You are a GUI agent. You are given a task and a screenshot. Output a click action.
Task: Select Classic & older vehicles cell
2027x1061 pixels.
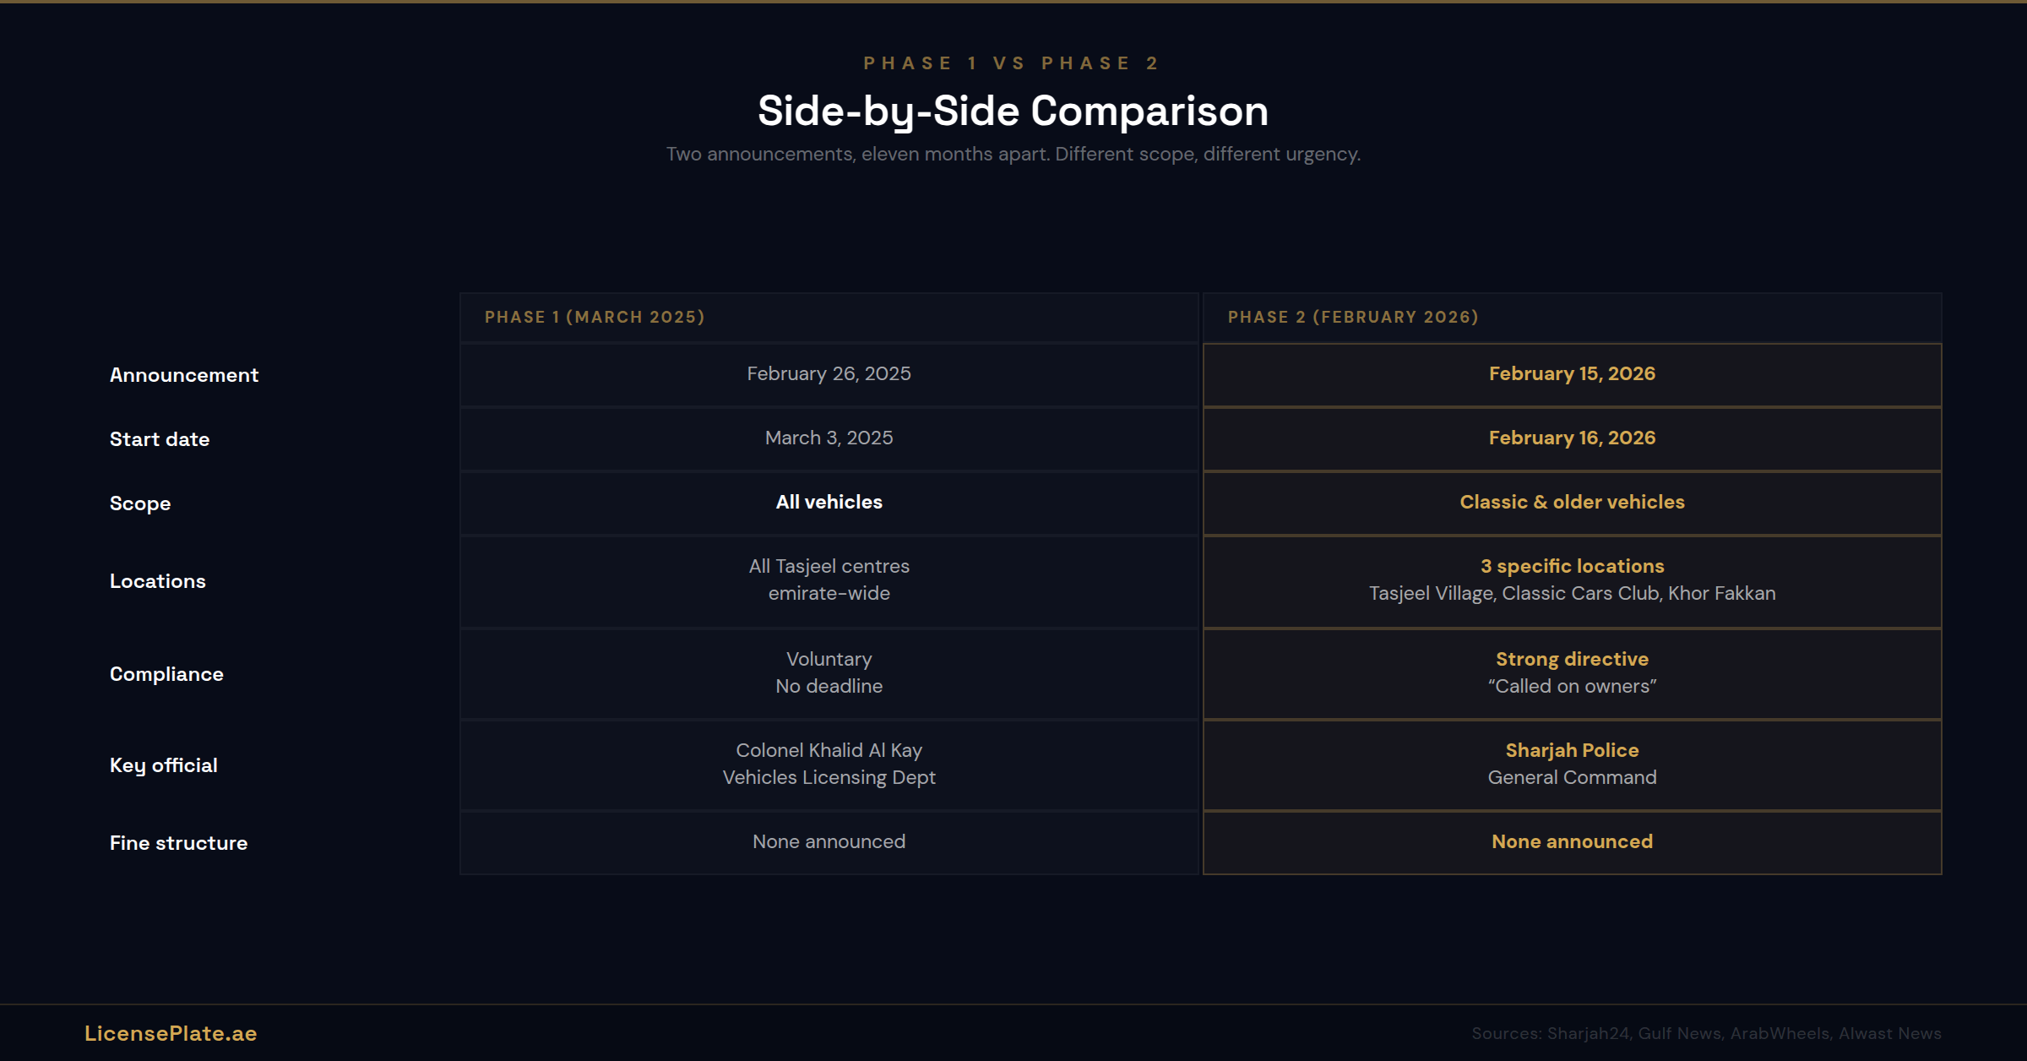click(x=1572, y=502)
